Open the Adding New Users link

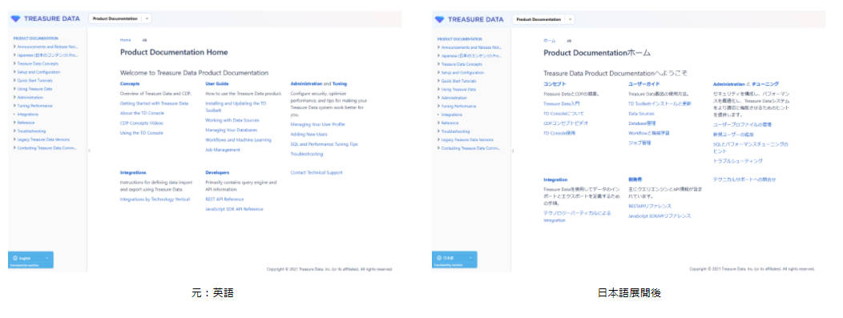[309, 135]
